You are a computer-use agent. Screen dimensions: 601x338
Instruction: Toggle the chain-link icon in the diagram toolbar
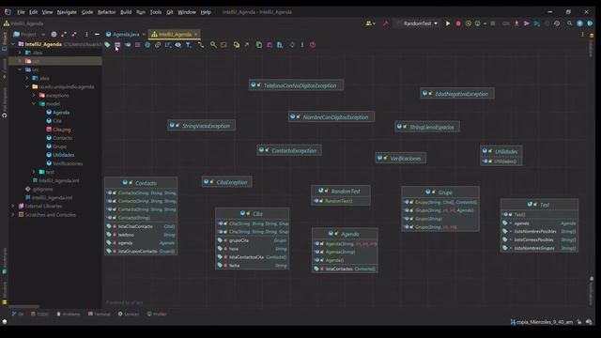coord(158,45)
